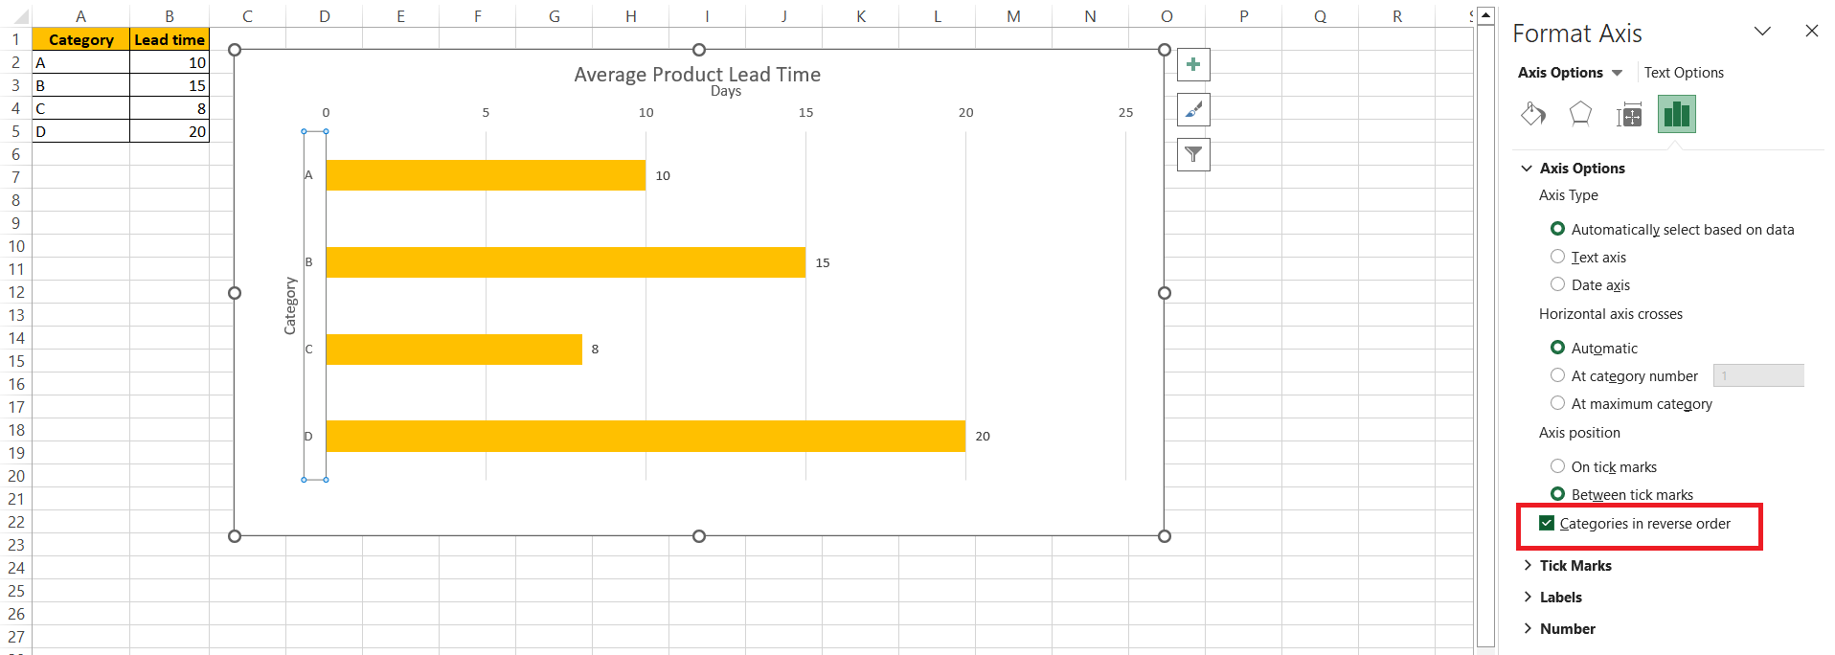Click the Days axis title
Viewport: 1835px width, 655px height.
point(726,91)
